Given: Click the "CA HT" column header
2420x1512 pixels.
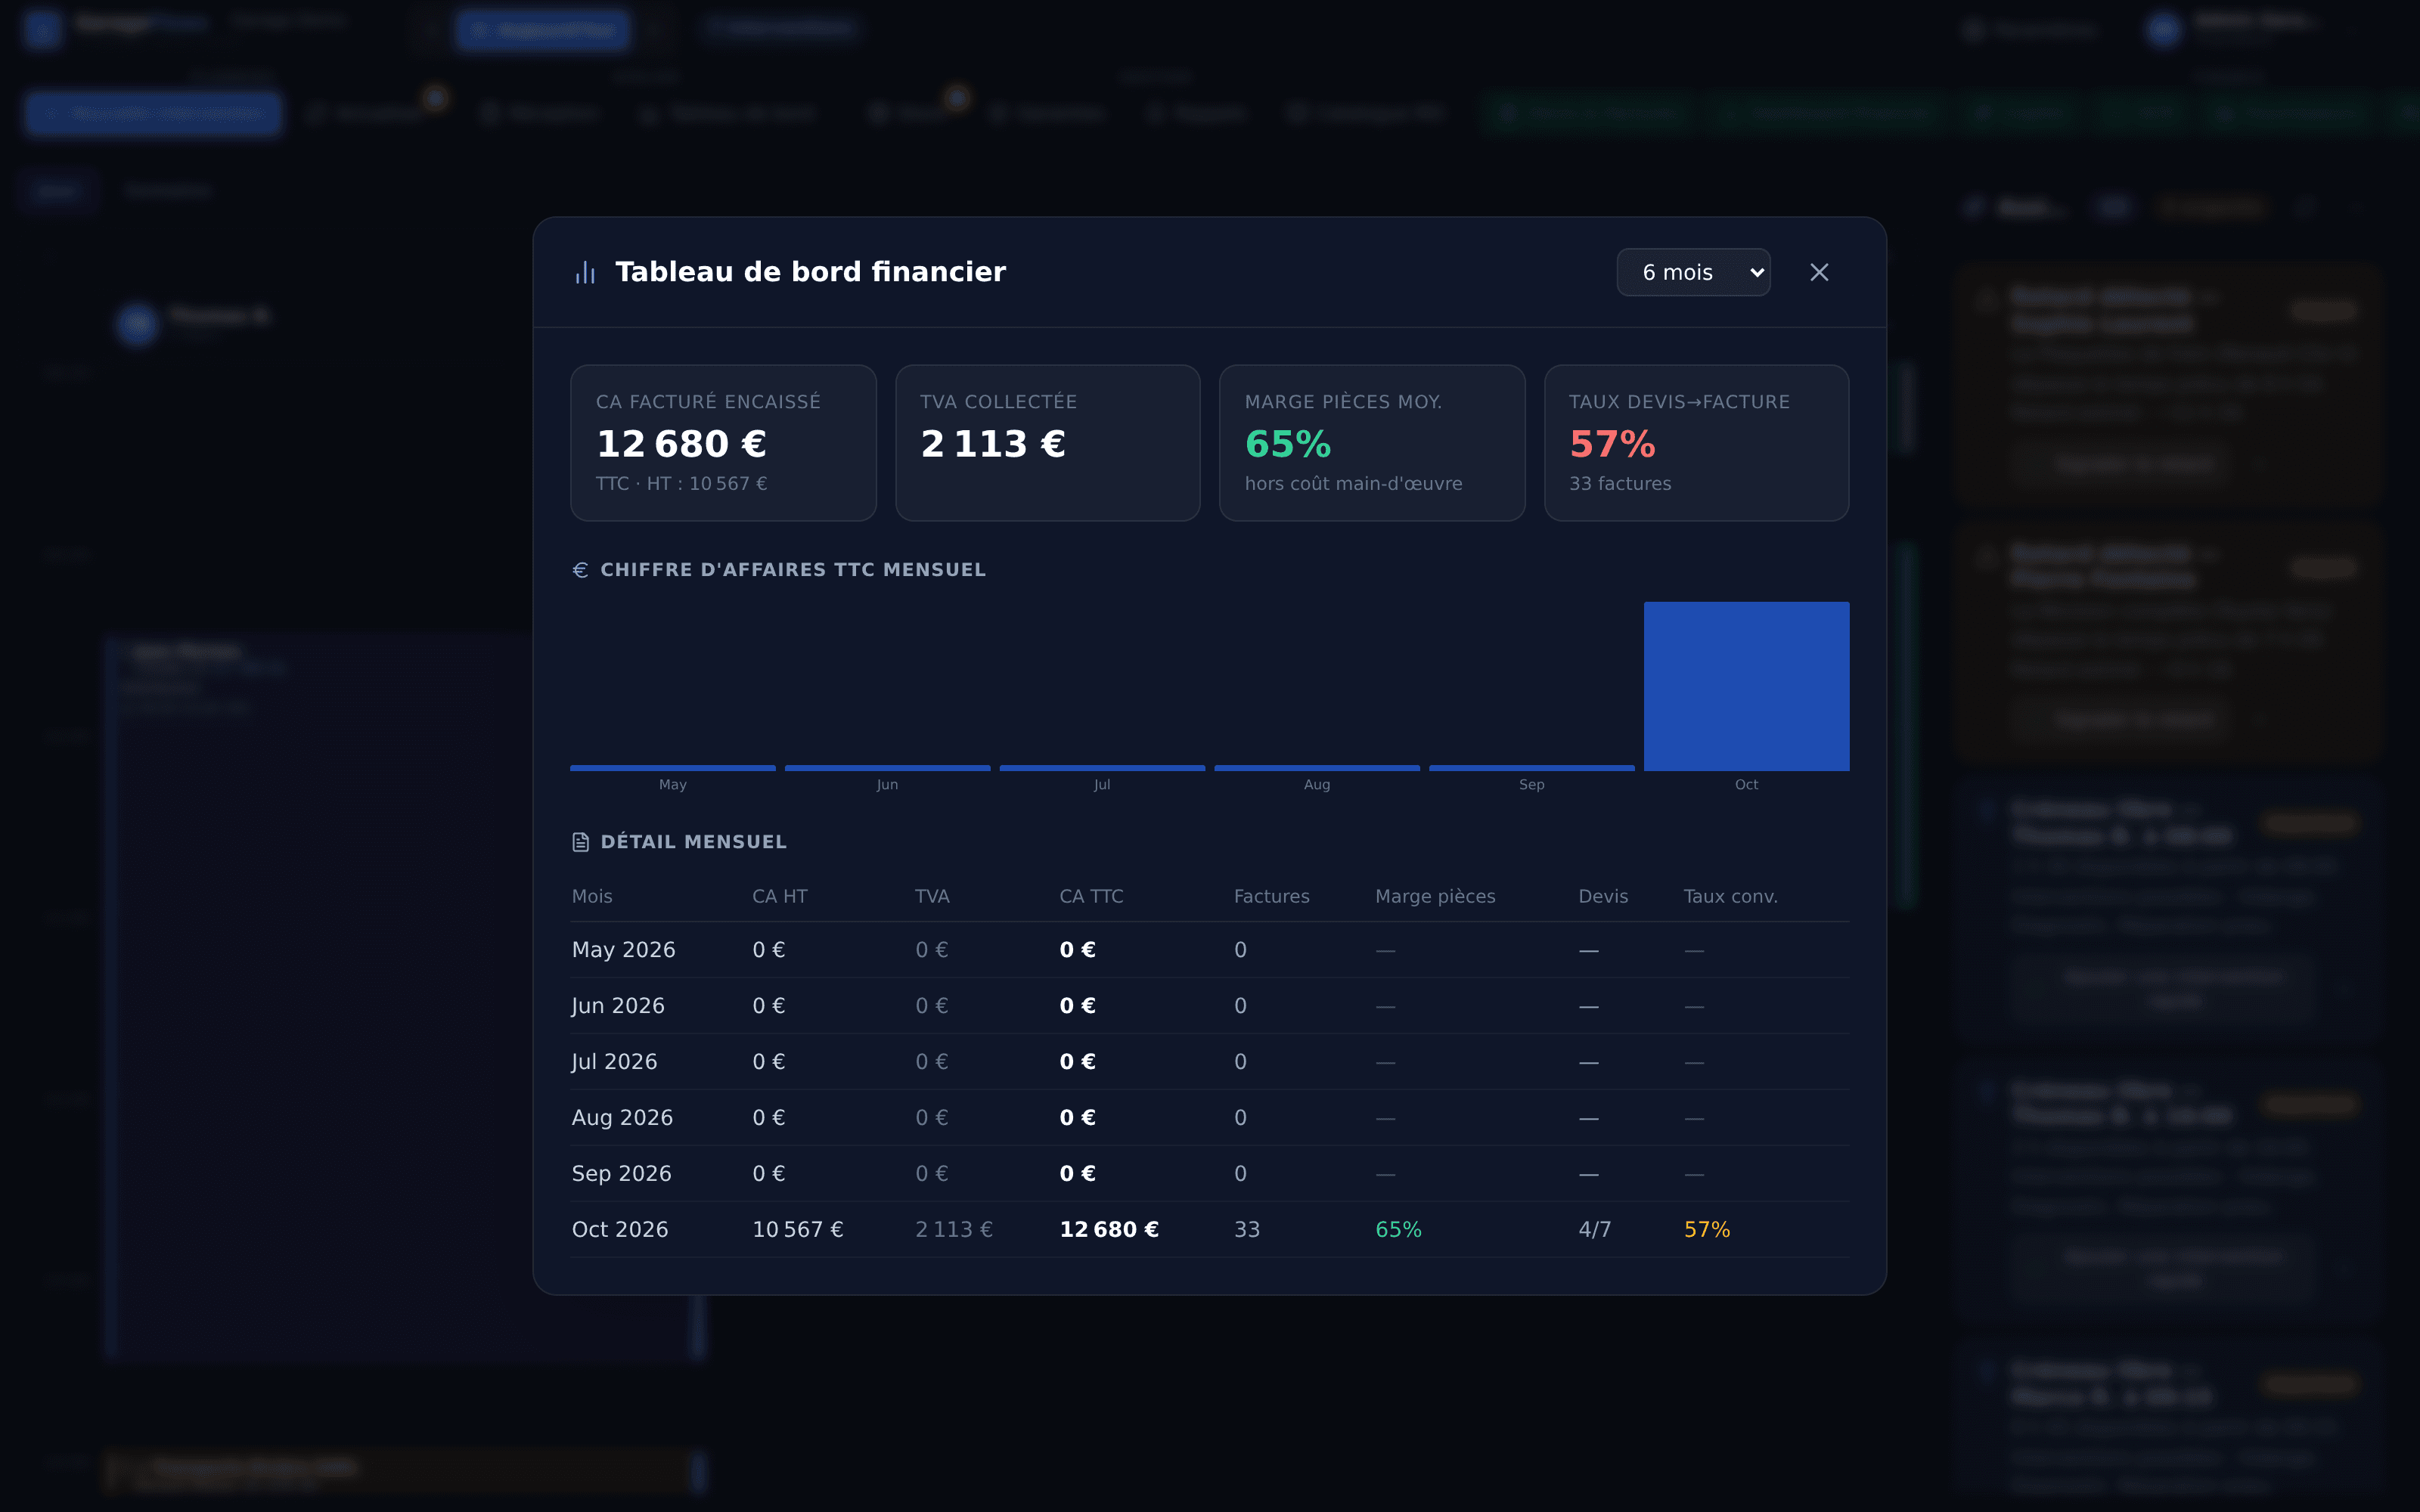Looking at the screenshot, I should [780, 897].
